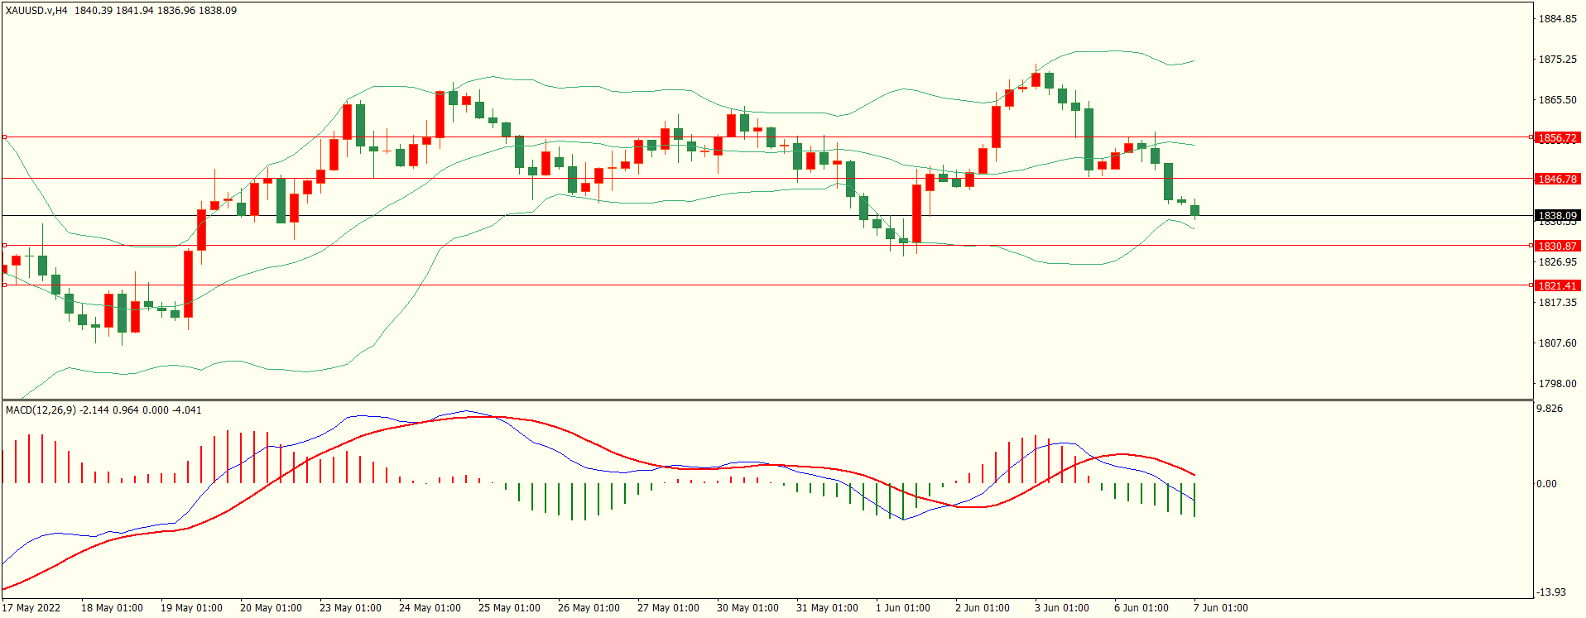Image resolution: width=1586 pixels, height=618 pixels.
Task: Click the 17 May 2022 date label
Action: pos(31,608)
